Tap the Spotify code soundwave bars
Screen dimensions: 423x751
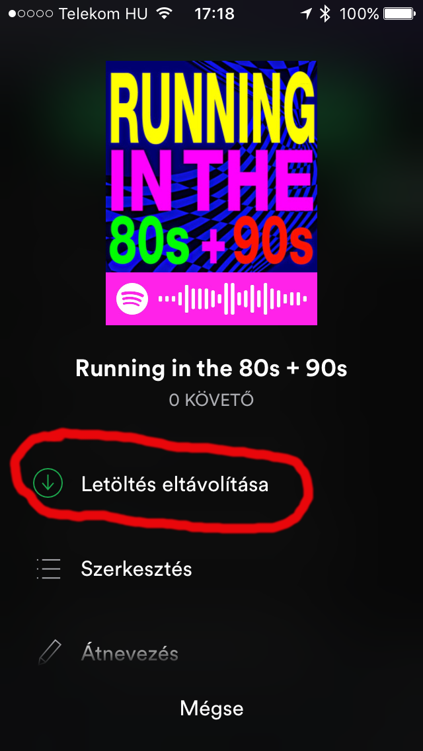click(233, 299)
